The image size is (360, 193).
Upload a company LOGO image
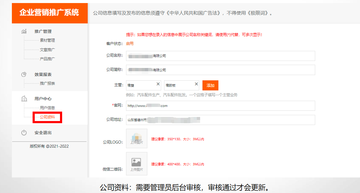pos(137,138)
